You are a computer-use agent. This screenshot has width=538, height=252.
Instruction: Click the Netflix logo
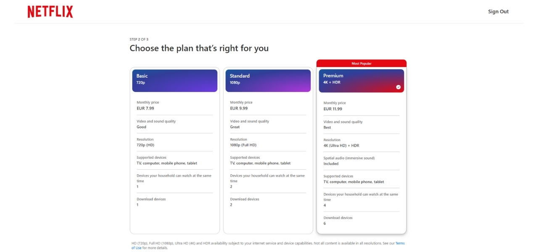coord(50,12)
